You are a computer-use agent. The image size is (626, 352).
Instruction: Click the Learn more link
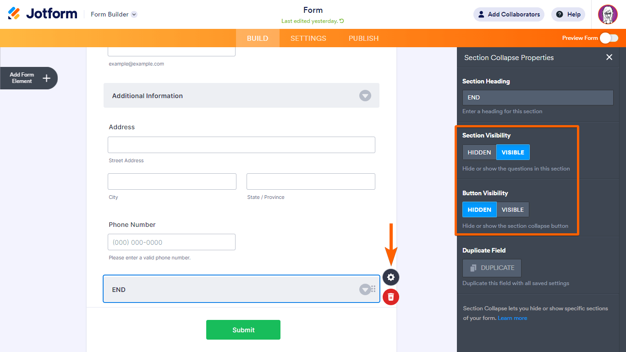(x=512, y=318)
